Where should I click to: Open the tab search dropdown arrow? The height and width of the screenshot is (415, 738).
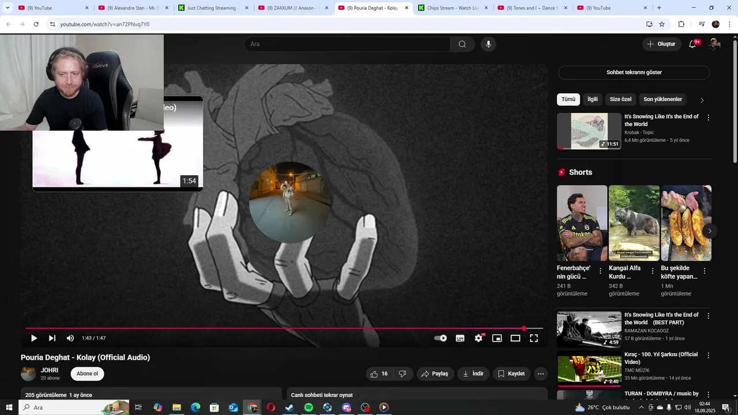[7, 8]
